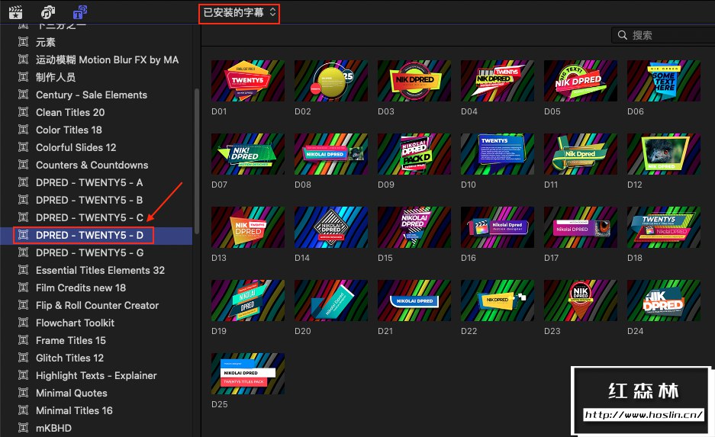Select the D23 title thumbnail
The height and width of the screenshot is (437, 715).
[x=581, y=300]
